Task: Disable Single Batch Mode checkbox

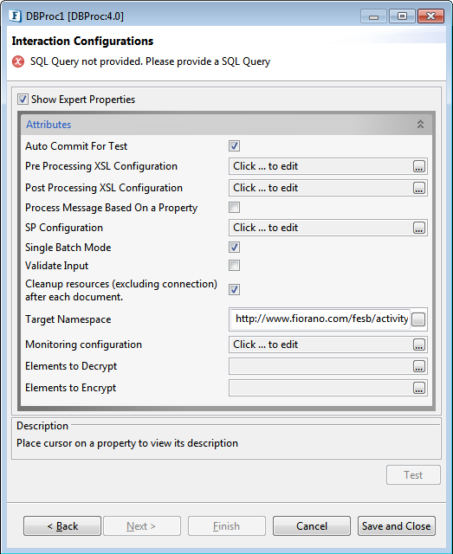Action: coord(234,248)
